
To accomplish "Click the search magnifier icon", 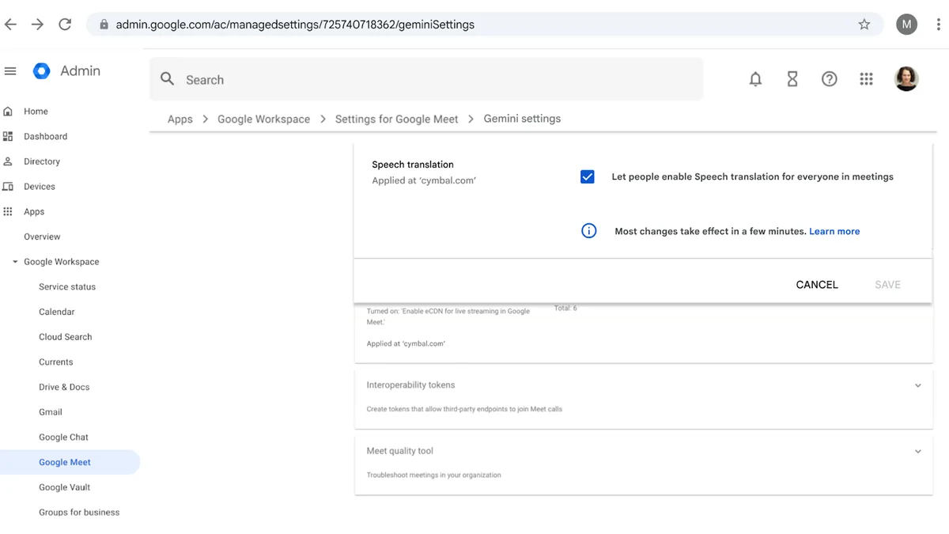I will tap(167, 79).
